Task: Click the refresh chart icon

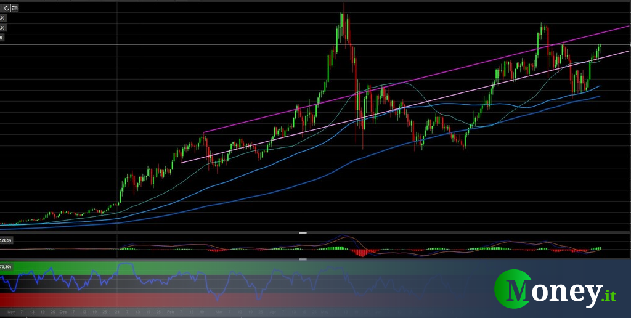Action: (x=6, y=8)
